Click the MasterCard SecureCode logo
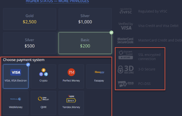The height and width of the screenshot is (116, 182). [126, 41]
